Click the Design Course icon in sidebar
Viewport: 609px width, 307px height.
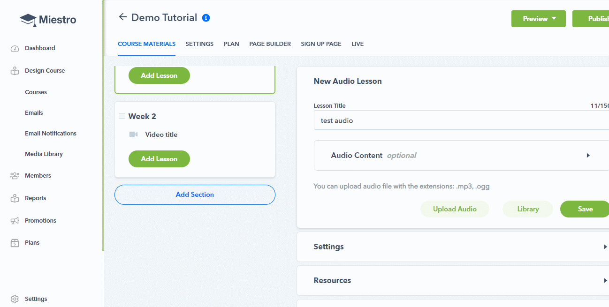pyautogui.click(x=15, y=71)
